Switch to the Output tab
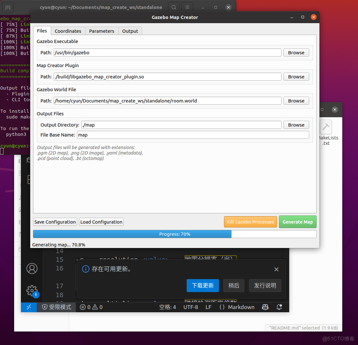This screenshot has height=345, width=358. point(130,31)
